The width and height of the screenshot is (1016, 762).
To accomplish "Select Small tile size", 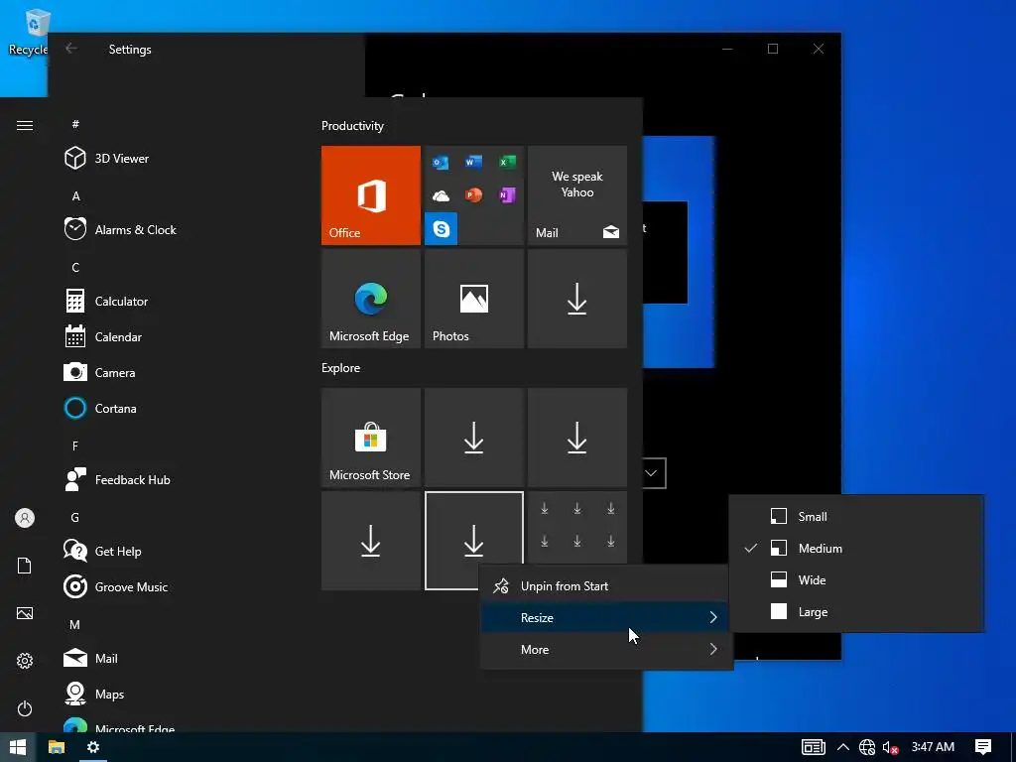I will pos(856,516).
